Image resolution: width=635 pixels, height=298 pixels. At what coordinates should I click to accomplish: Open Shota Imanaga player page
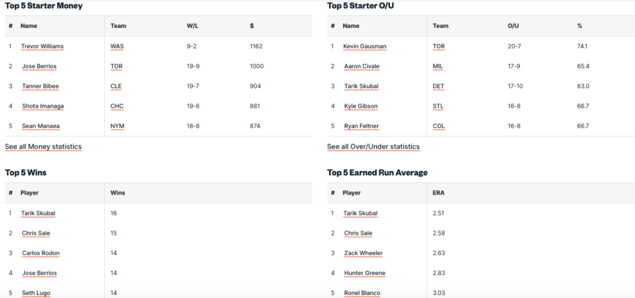pos(42,106)
